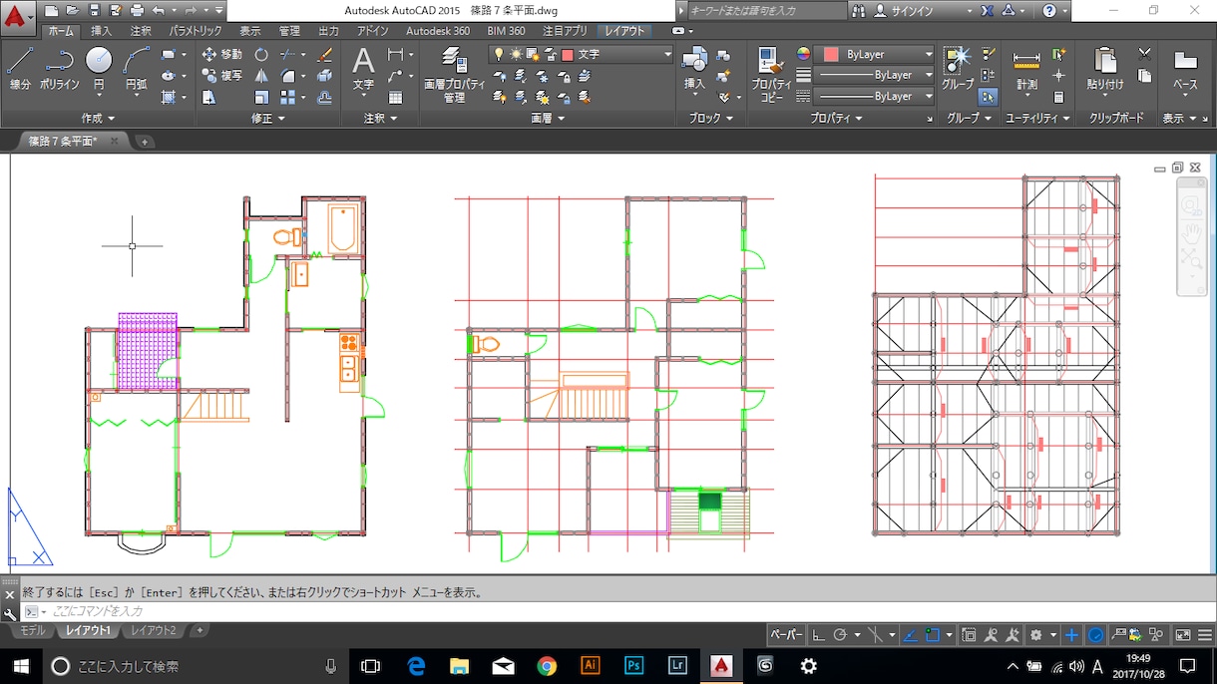
Task: Click the Undo arrow in Quick Access toolbar
Action: 158,10
